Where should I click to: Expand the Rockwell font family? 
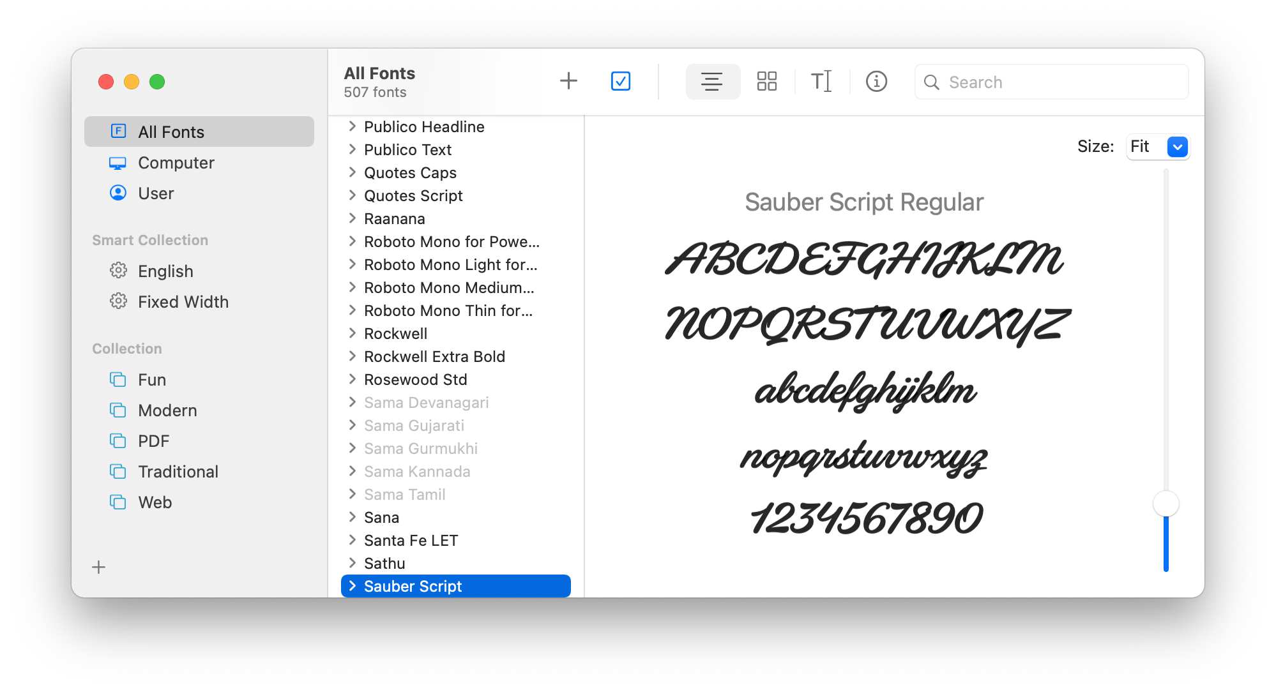[x=352, y=333]
